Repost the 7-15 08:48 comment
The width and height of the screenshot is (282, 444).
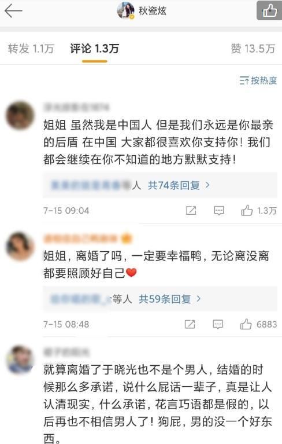[190, 324]
